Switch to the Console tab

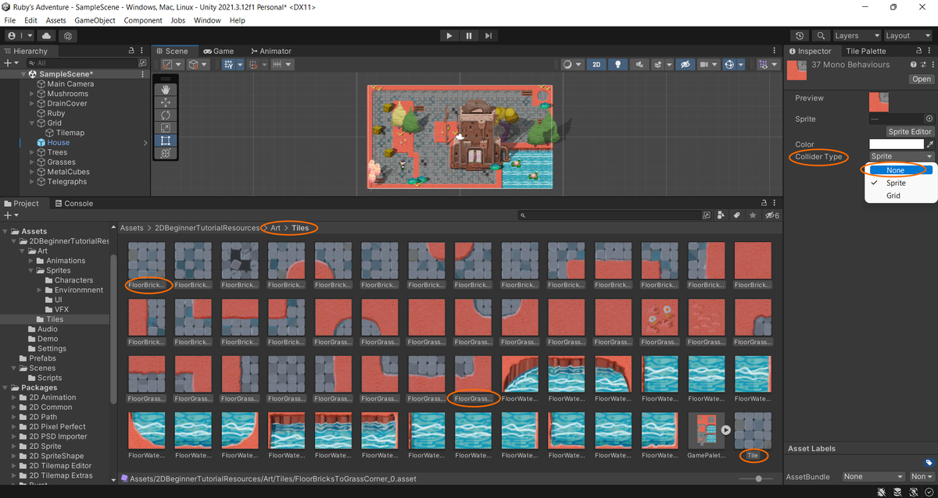click(x=73, y=204)
